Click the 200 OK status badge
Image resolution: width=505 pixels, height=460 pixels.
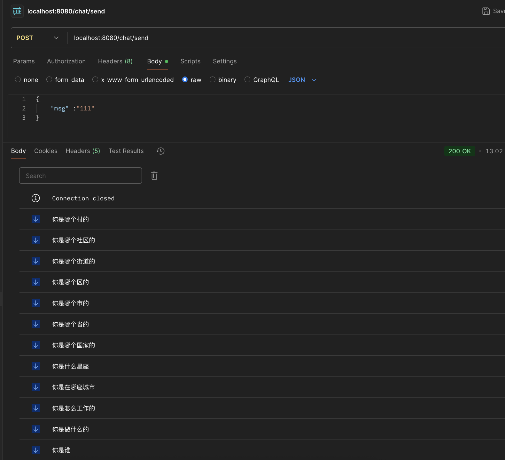[459, 151]
